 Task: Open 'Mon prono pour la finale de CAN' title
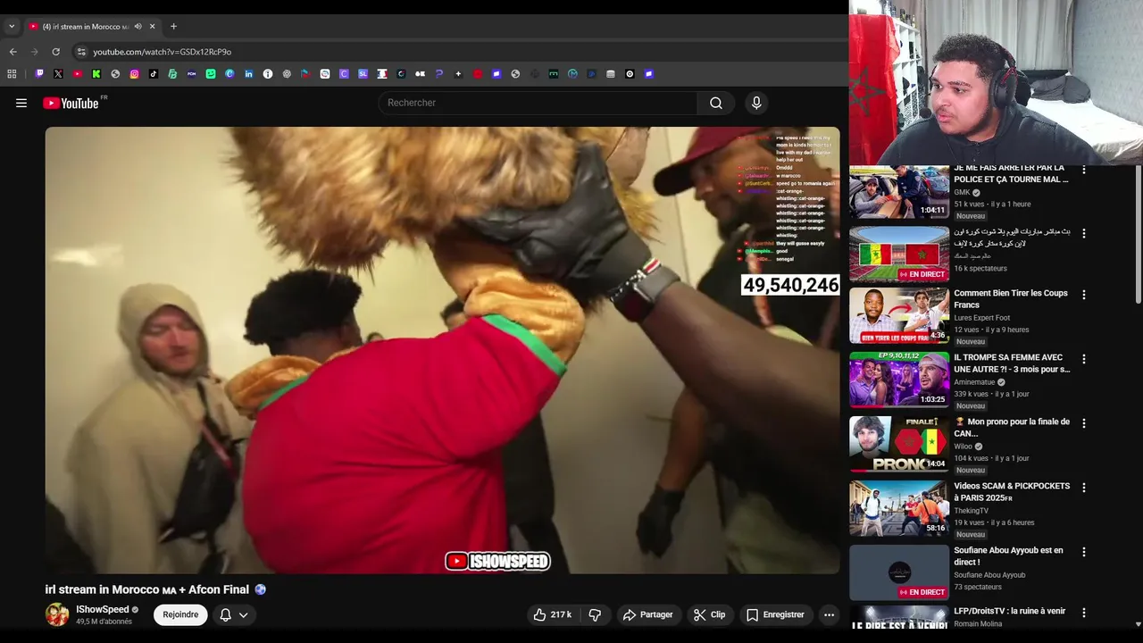(1011, 428)
